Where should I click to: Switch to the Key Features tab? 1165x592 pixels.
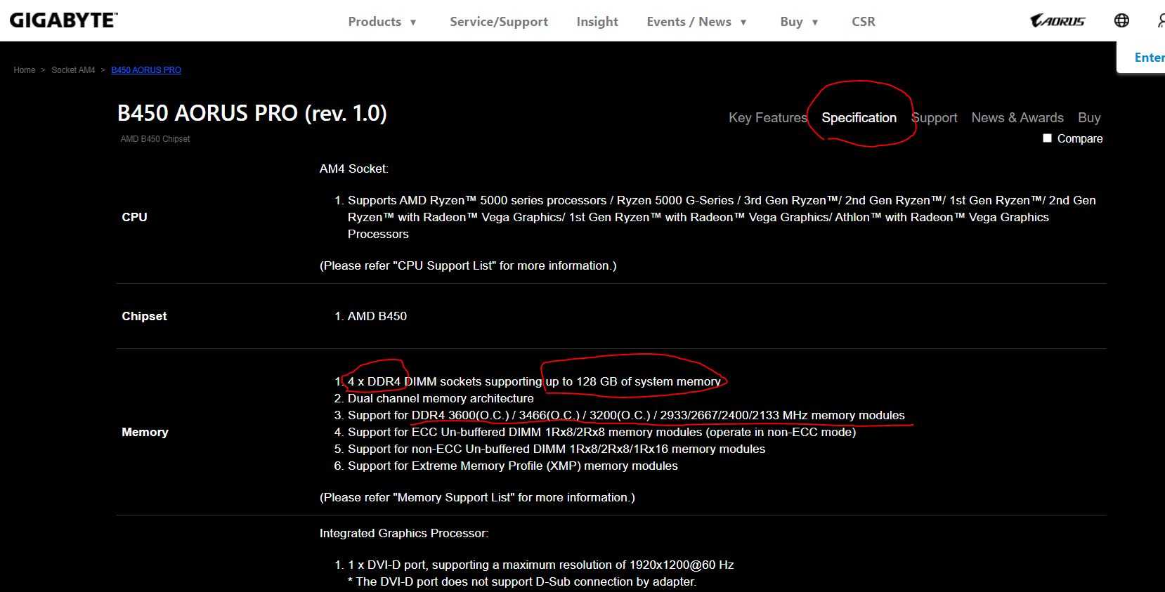(x=767, y=118)
